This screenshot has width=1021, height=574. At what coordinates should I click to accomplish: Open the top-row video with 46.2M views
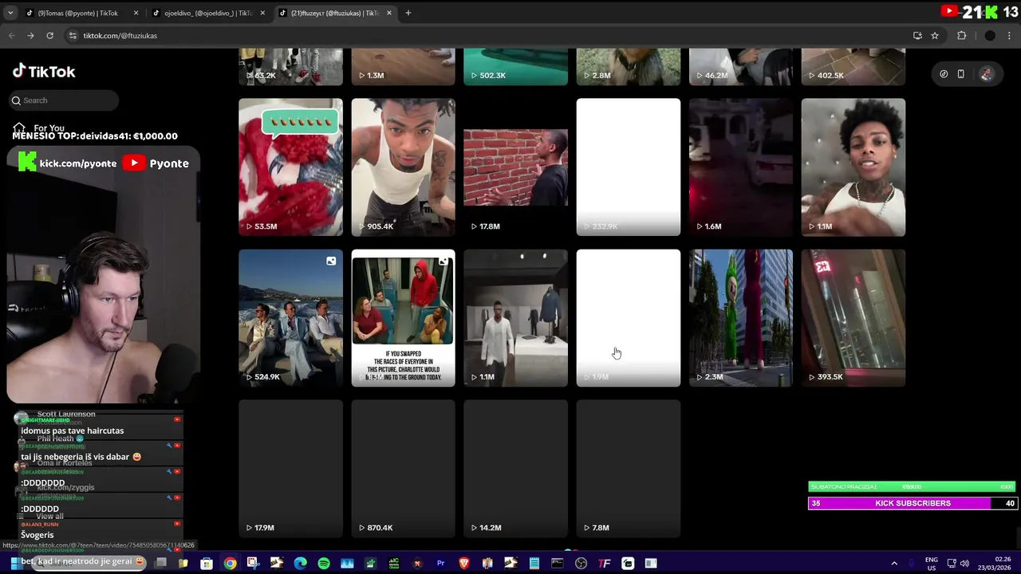point(740,67)
